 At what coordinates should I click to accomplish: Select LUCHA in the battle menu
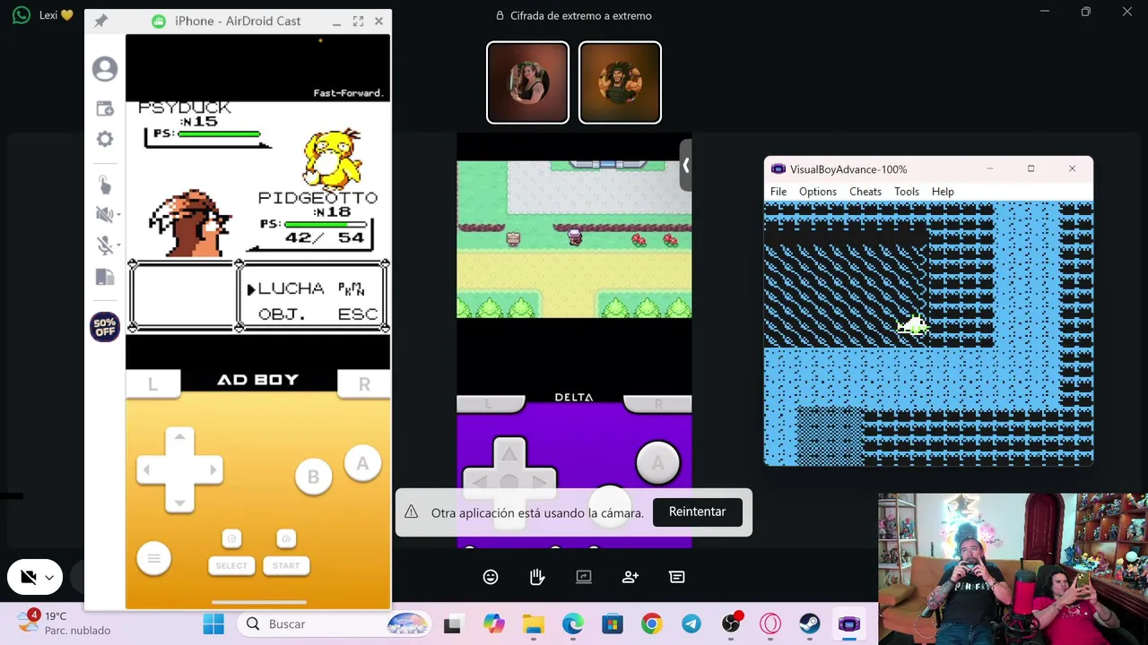click(291, 288)
